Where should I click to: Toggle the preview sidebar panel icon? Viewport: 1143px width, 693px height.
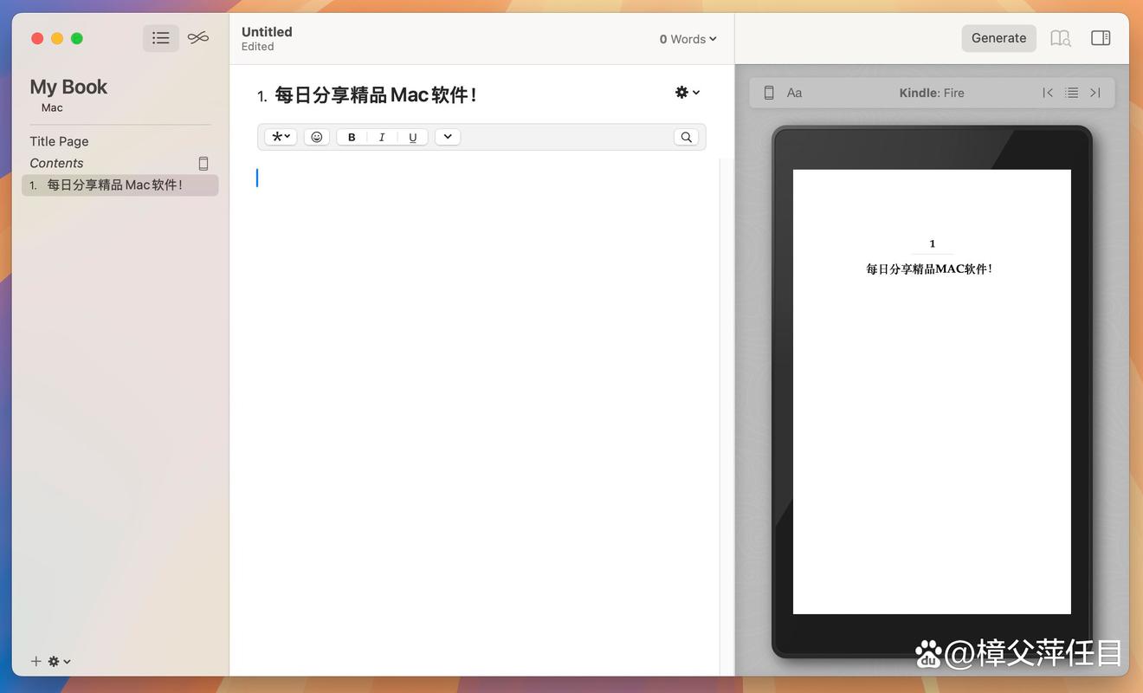[1101, 38]
